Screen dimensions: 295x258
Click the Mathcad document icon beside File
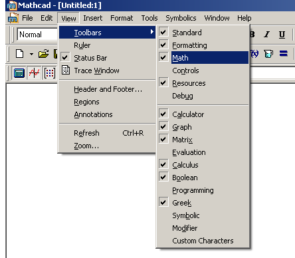point(13,18)
